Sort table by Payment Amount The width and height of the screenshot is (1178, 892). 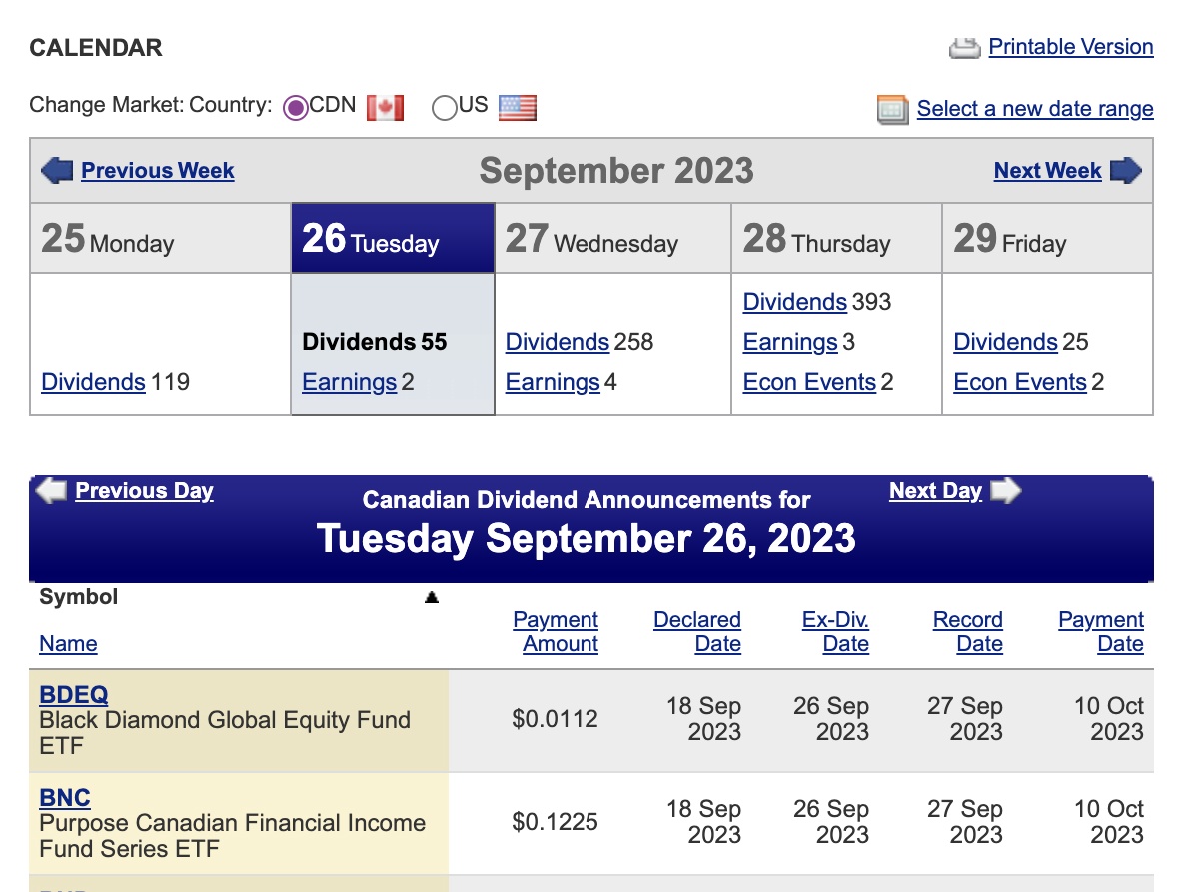[556, 631]
